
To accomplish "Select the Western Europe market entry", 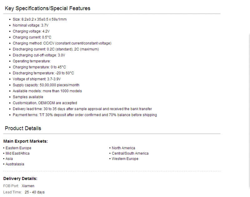I will tap(125, 159).
